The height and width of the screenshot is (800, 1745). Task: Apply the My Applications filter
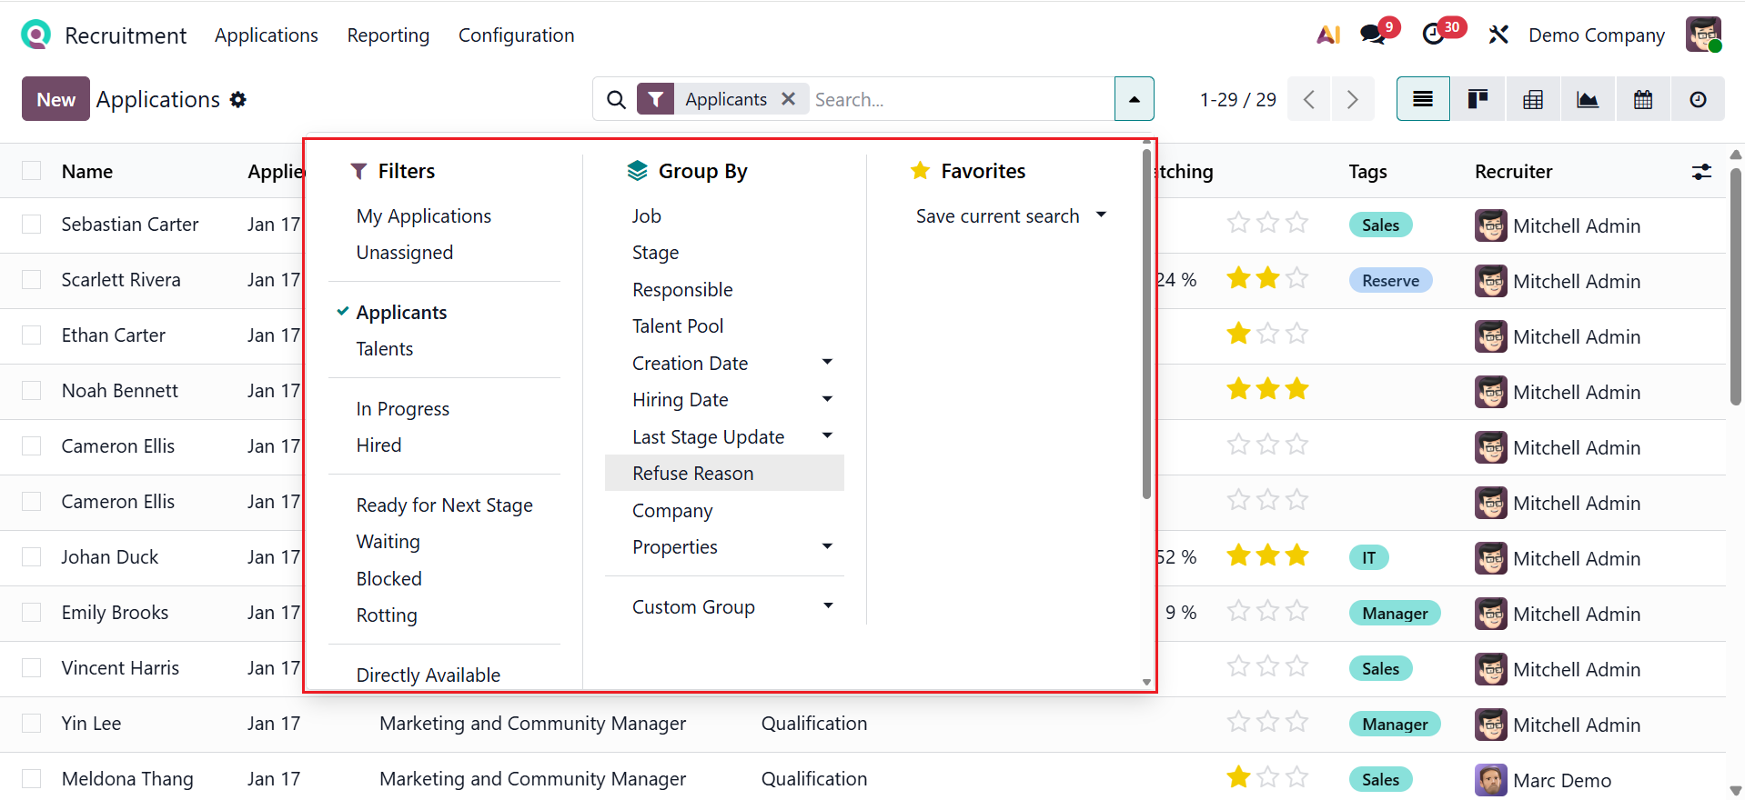(x=424, y=216)
